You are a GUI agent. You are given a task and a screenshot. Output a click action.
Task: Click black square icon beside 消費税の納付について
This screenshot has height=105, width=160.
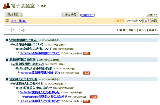pos(7,40)
